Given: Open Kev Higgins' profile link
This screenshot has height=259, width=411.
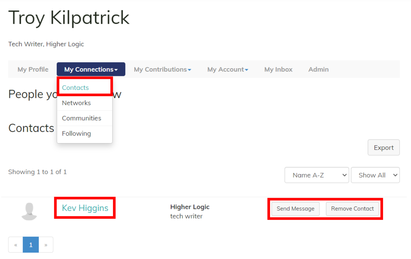Looking at the screenshot, I should coord(85,208).
